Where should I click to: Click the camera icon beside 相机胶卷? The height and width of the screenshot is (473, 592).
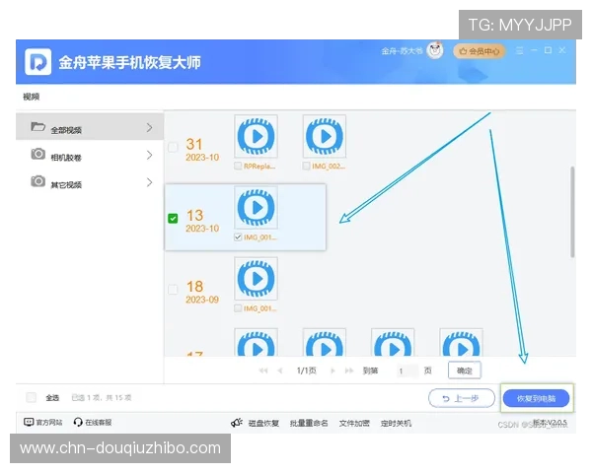pos(37,154)
